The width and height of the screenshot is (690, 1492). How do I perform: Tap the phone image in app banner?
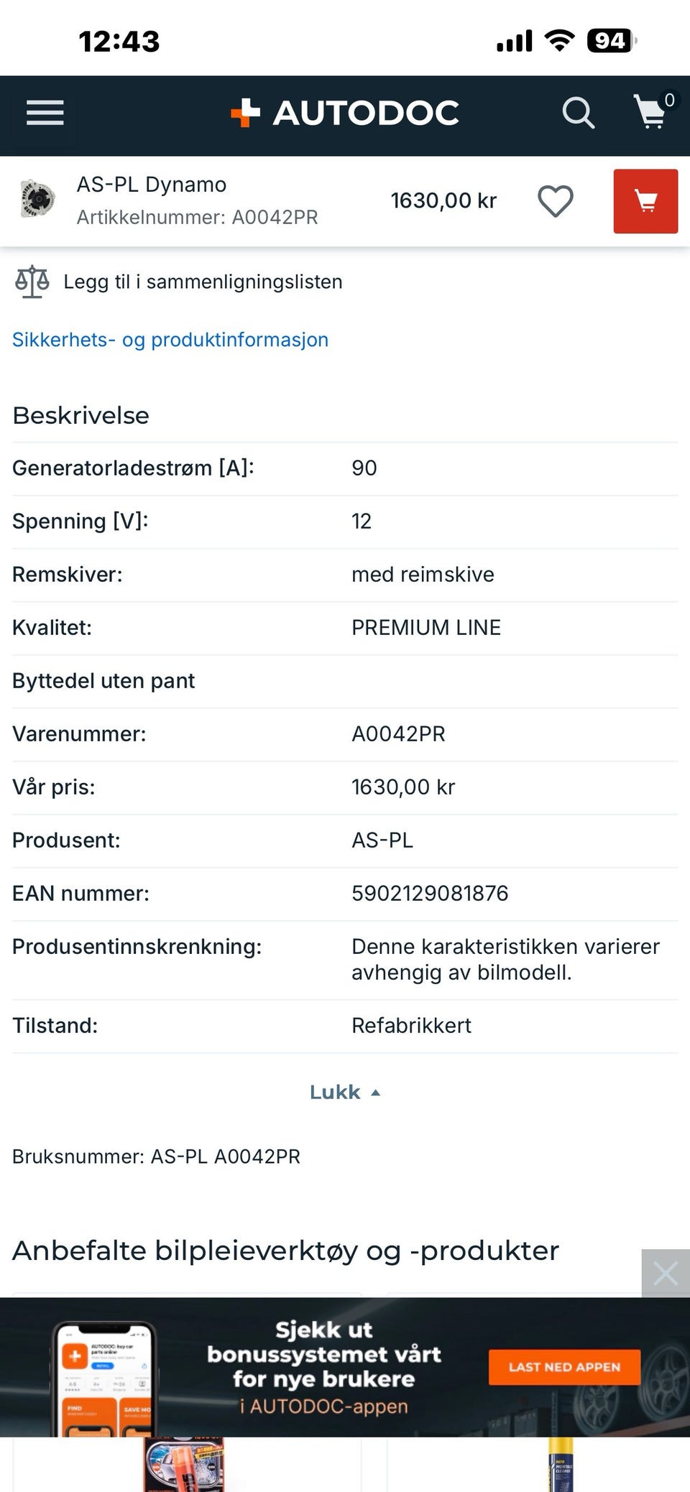coord(106,1379)
